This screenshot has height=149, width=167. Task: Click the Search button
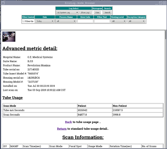(107, 12)
